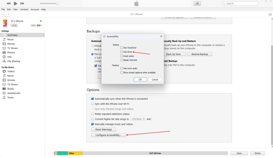Select the iCloud backup radio button
The width and height of the screenshot is (273, 158).
pos(92,46)
